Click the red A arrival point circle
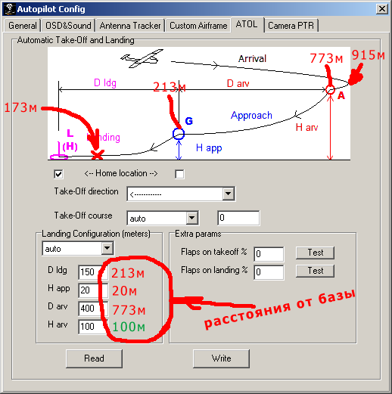Screen dimensions: 392x394 click(330, 89)
